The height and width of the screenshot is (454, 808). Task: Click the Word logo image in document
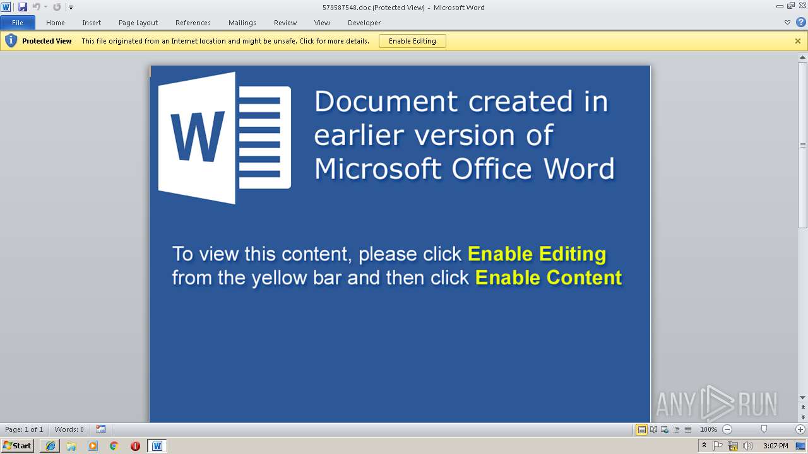224,138
